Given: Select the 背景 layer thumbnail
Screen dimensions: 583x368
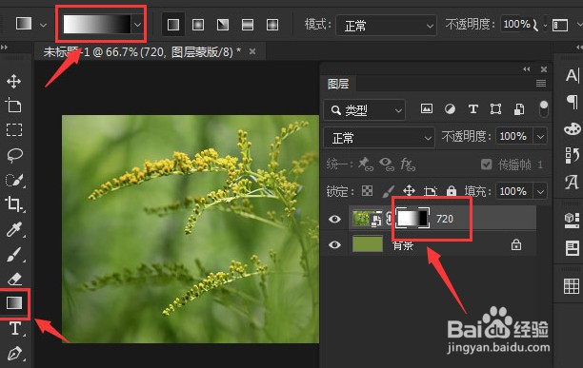Looking at the screenshot, I should [368, 244].
